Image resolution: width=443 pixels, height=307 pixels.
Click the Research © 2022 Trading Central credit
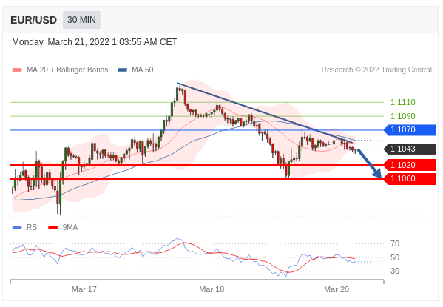pos(376,70)
